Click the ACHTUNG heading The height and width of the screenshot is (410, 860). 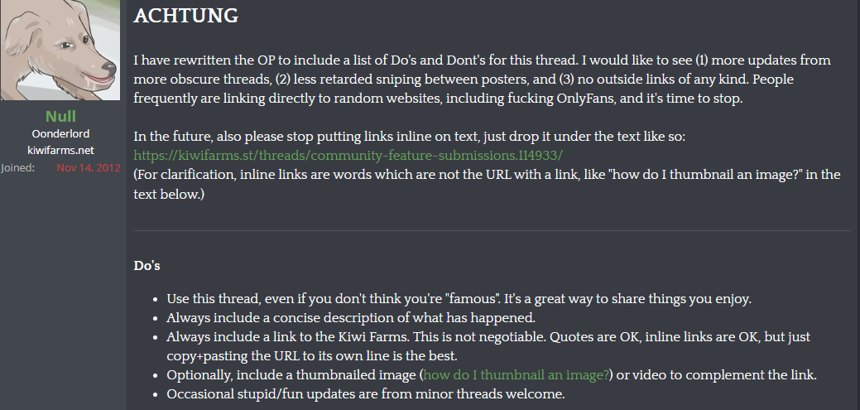tap(185, 16)
